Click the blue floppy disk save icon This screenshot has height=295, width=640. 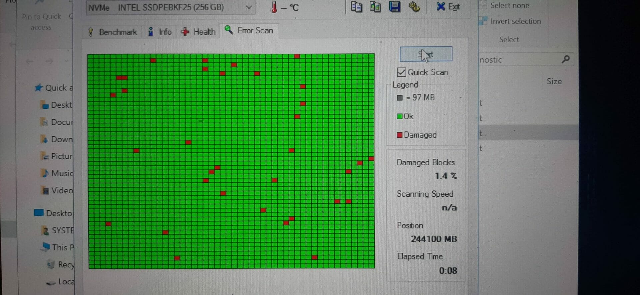click(x=395, y=7)
